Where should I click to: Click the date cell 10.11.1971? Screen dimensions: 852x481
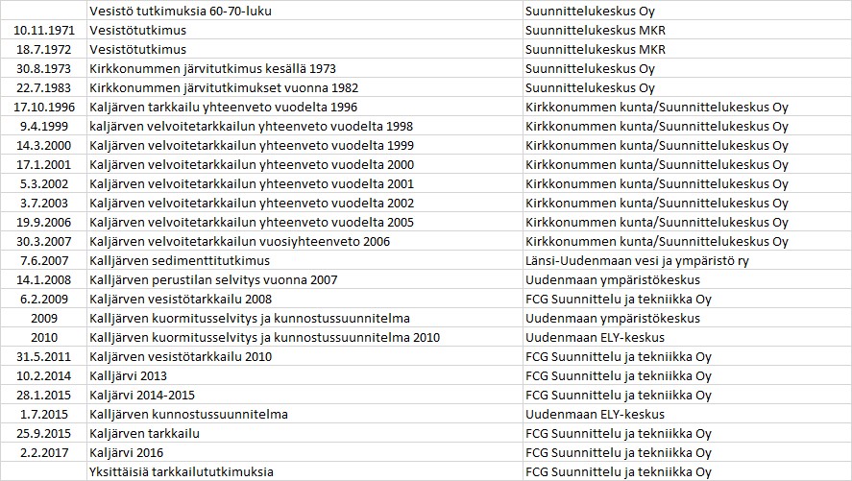click(x=44, y=30)
